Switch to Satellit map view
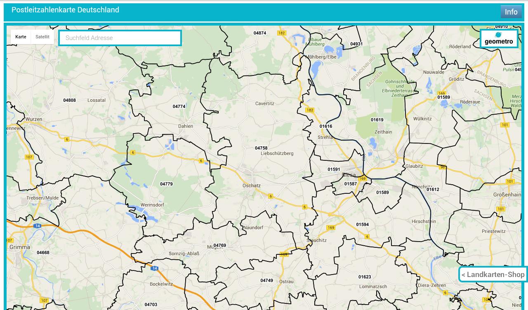Image resolution: width=528 pixels, height=310 pixels. pos(42,37)
